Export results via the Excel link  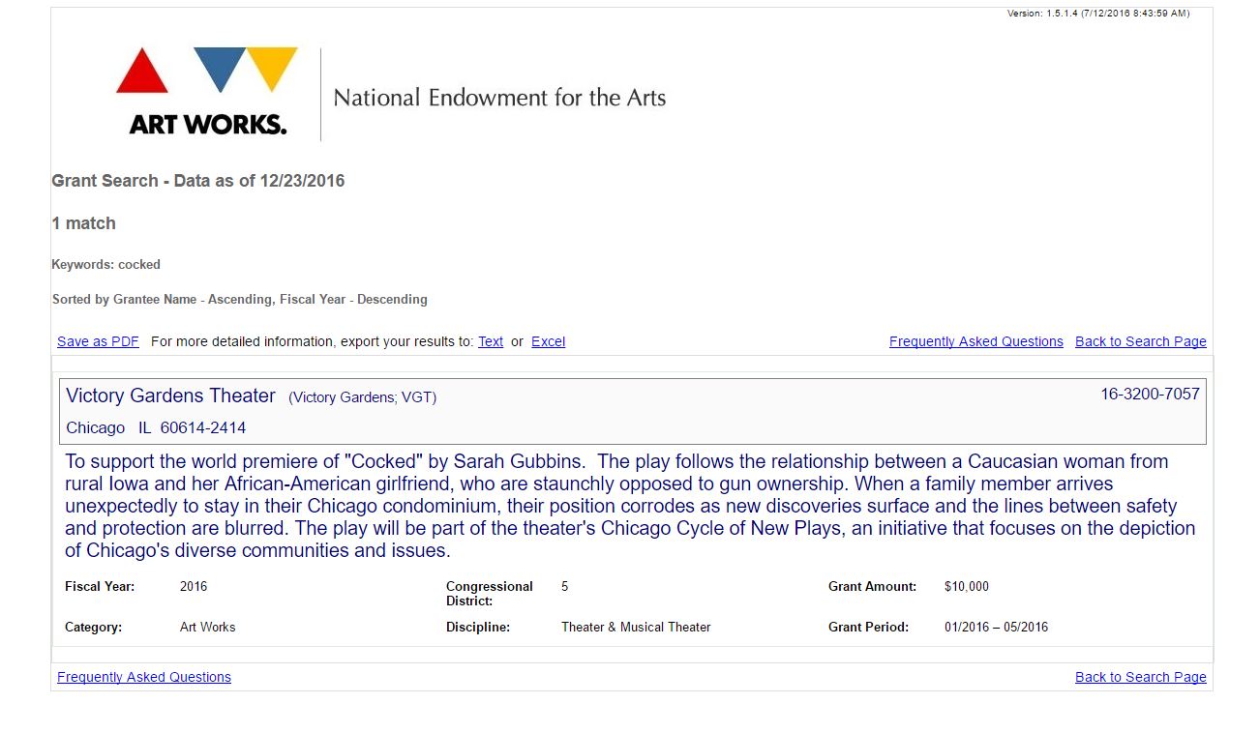pos(548,341)
